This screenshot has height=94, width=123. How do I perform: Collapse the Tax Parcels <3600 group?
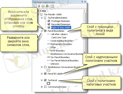[x=38, y=14]
